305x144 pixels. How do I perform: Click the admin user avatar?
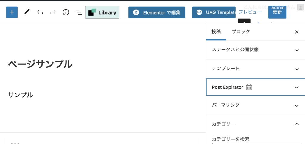click(300, 7)
